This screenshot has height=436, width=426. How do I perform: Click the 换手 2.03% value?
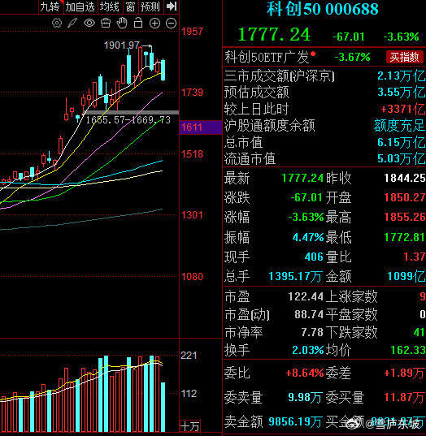tap(308, 350)
